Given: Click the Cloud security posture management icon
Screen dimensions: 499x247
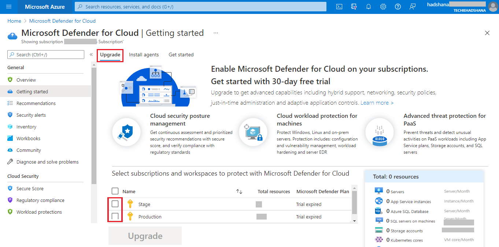Looking at the screenshot, I should pyautogui.click(x=126, y=132).
